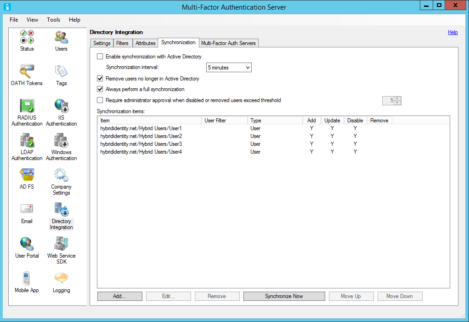Switch to the Filters tab
469x322 pixels.
122,43
